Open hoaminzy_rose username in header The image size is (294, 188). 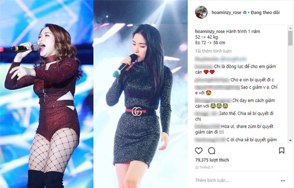[226, 13]
